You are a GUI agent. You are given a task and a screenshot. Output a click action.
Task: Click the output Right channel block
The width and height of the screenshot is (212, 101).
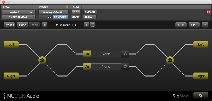click(201, 76)
